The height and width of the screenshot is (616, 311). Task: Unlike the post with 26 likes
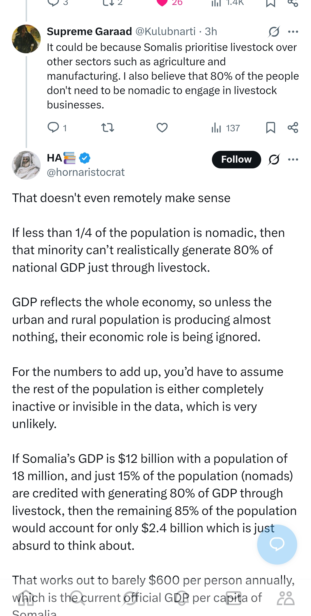pos(162,3)
